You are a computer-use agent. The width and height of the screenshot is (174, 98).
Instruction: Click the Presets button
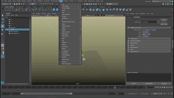tap(164, 22)
